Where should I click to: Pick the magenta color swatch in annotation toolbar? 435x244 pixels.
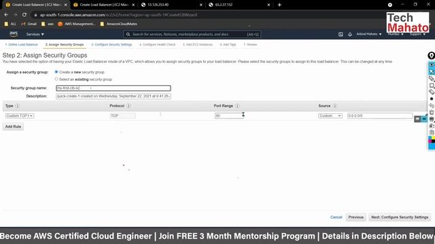[430, 141]
